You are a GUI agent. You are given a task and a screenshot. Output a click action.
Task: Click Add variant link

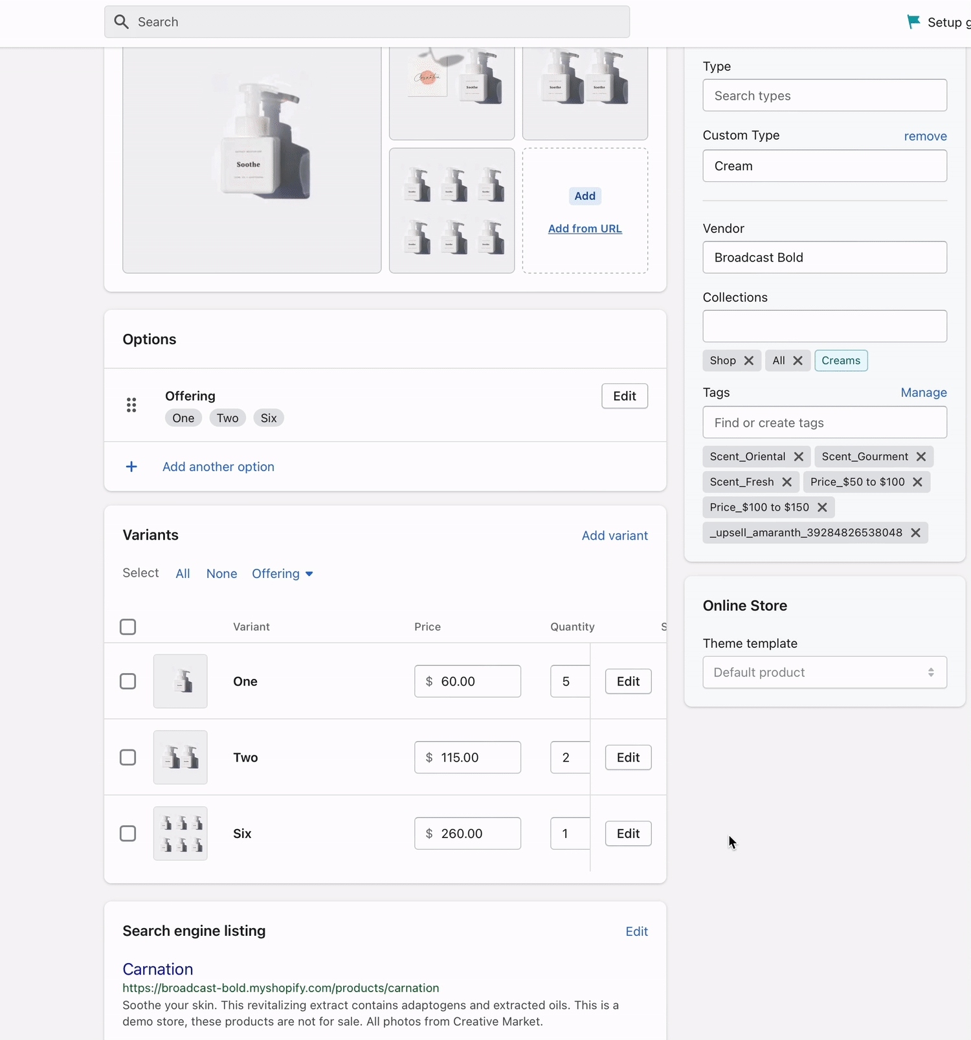click(614, 535)
